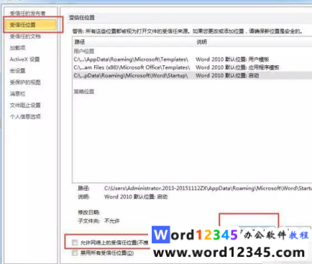Image resolution: width=312 pixels, height=264 pixels.
Task: Enable 允许网络上的受信任位置 checkbox
Action: tap(75, 242)
